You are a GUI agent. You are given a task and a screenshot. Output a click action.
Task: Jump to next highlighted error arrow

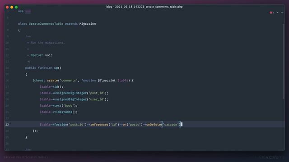[x=282, y=13]
